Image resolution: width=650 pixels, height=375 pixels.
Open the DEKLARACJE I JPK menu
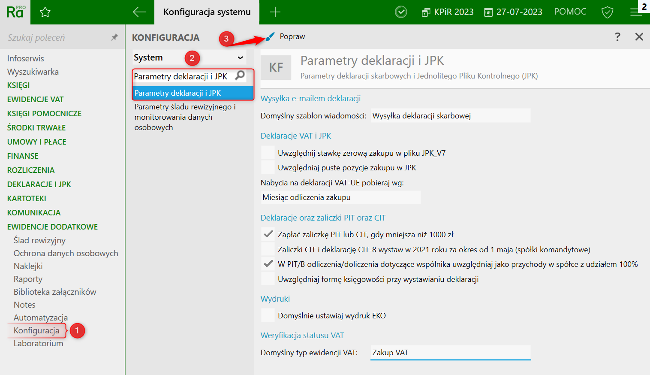click(39, 184)
